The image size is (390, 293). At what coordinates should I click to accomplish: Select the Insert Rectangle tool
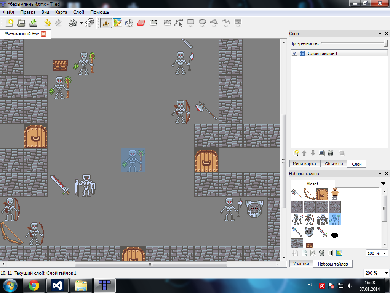pyautogui.click(x=190, y=23)
